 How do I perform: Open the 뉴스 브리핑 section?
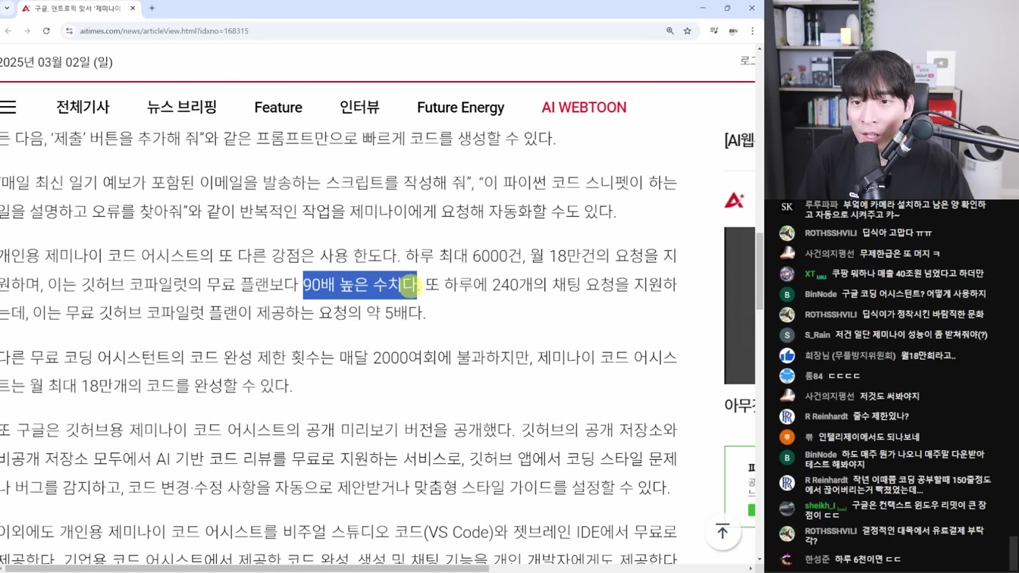click(182, 108)
